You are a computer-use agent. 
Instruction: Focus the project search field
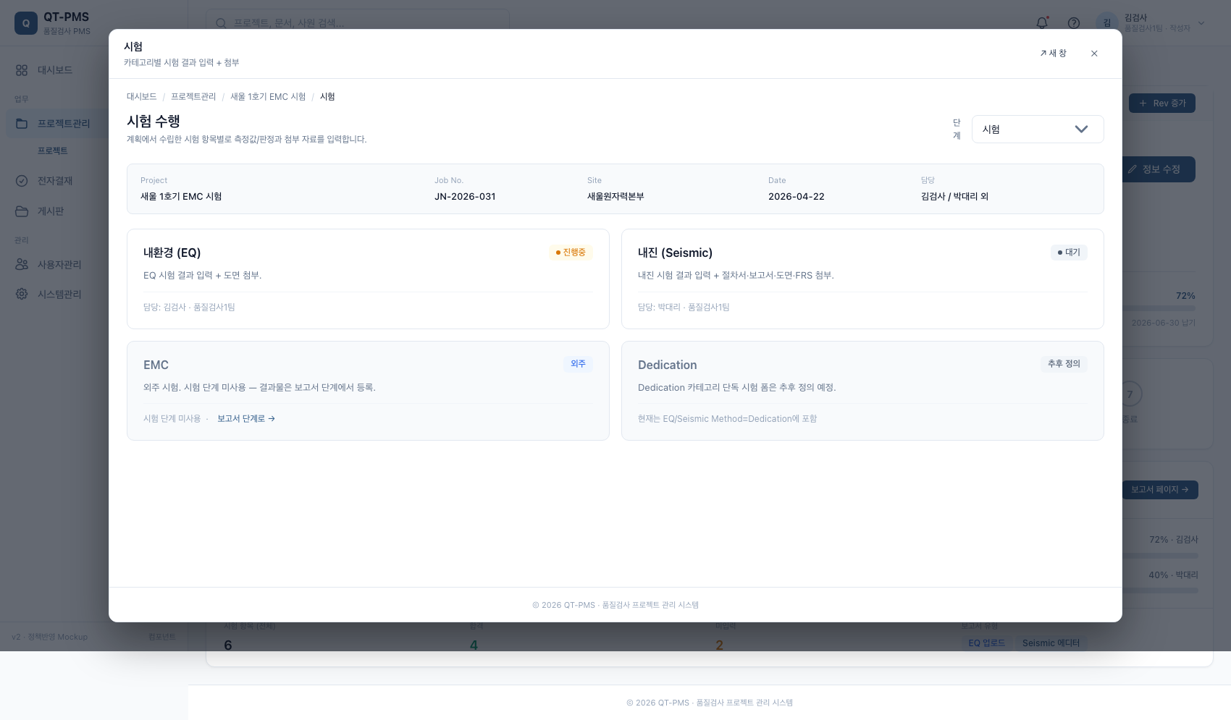pyautogui.click(x=358, y=23)
